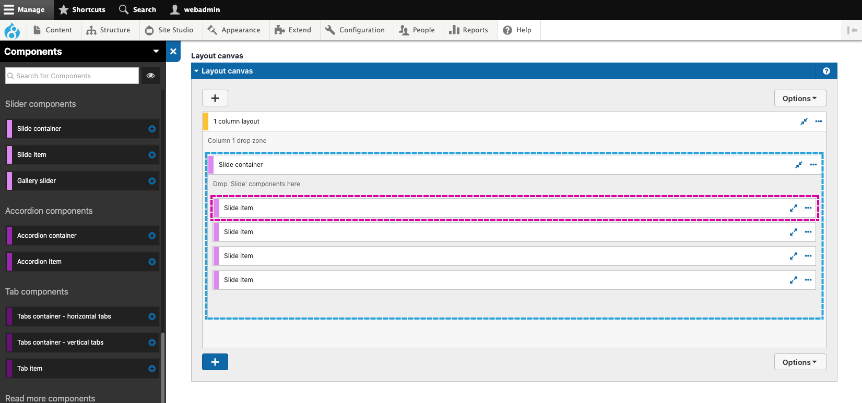Toggle the eye visibility button beside search
Screen dimensions: 862x403
150,76
